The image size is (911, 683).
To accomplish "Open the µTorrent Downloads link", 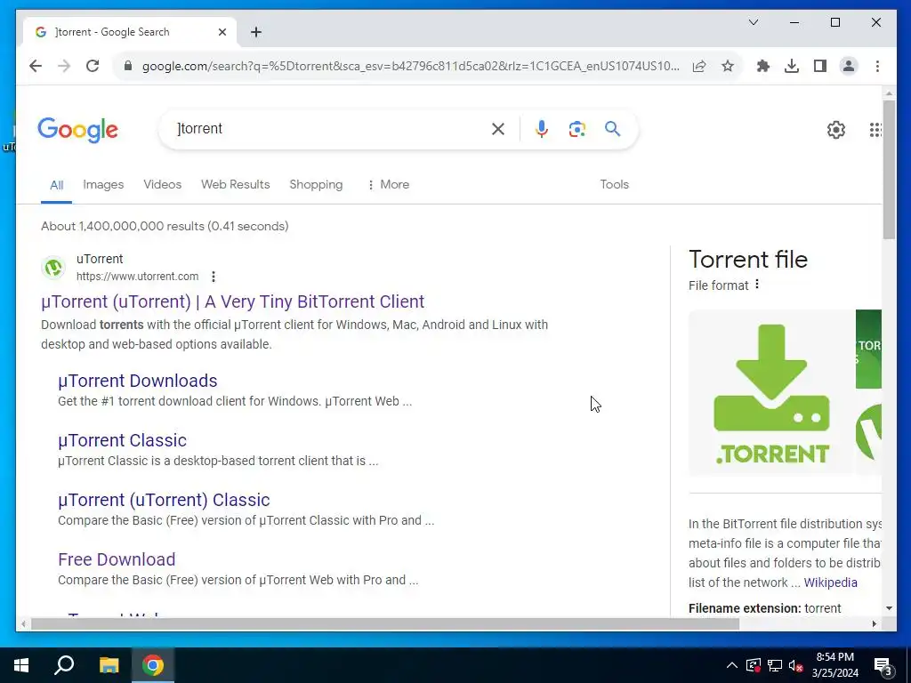I will (138, 381).
